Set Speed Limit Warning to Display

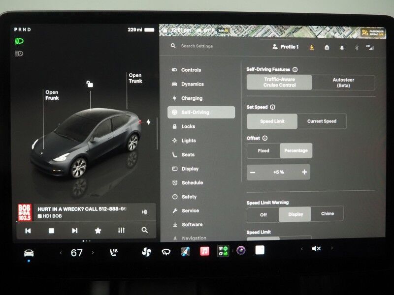[x=295, y=214]
